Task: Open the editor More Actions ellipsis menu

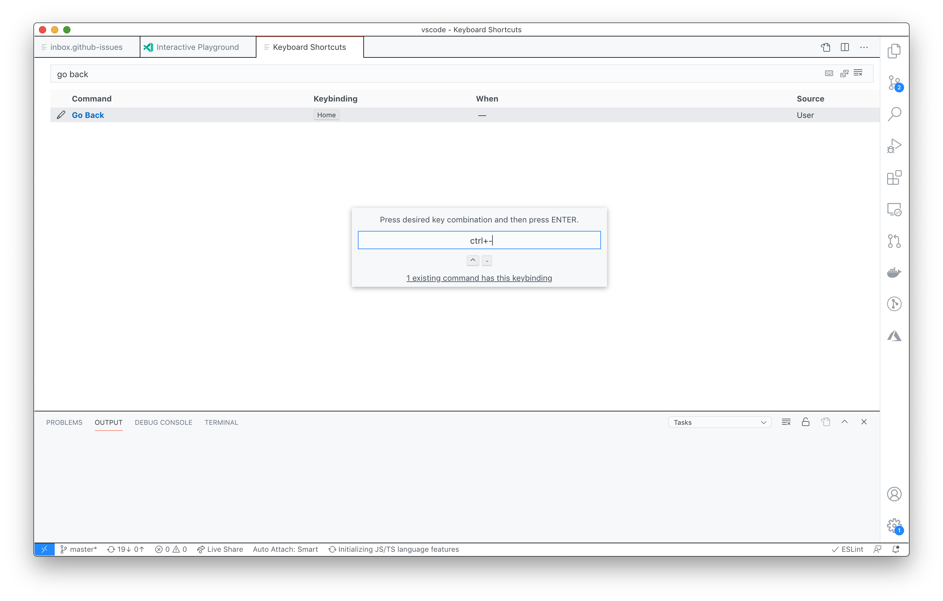Action: click(x=863, y=47)
